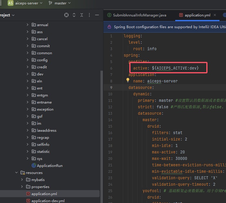
Task: Open the aiceps-server project dropdown
Action: point(29,3)
